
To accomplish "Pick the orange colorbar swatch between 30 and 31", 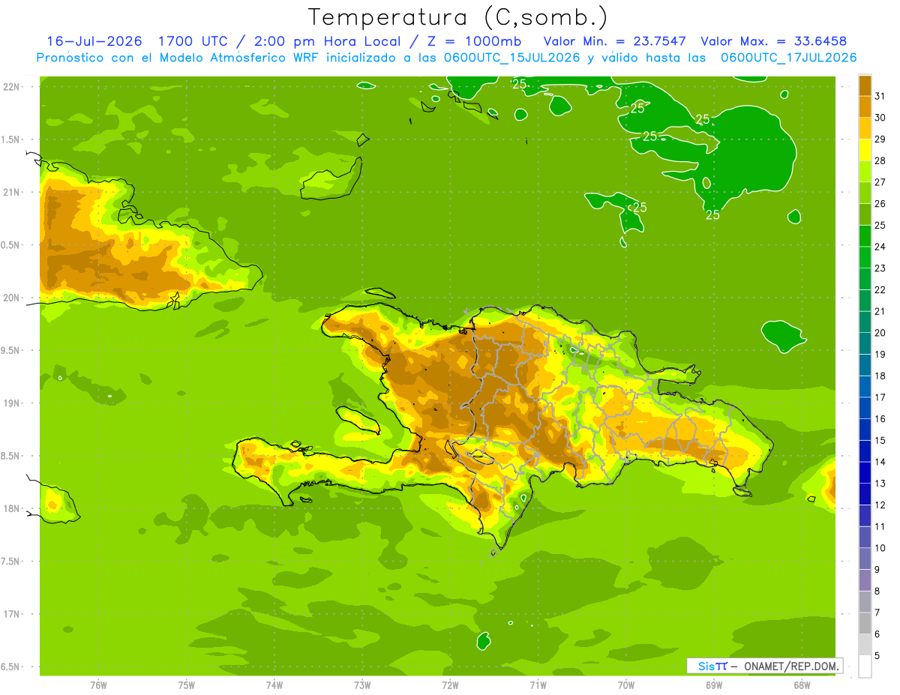I will click(x=865, y=106).
